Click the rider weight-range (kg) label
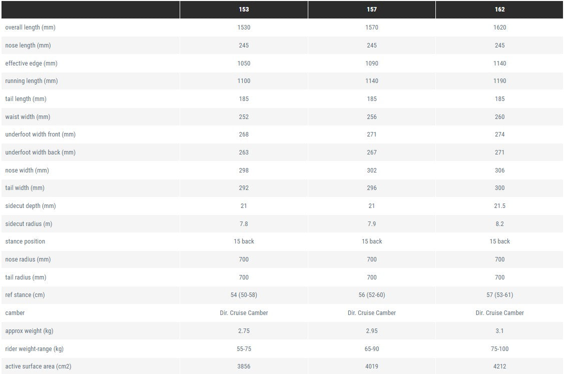564x374 pixels. click(35, 349)
